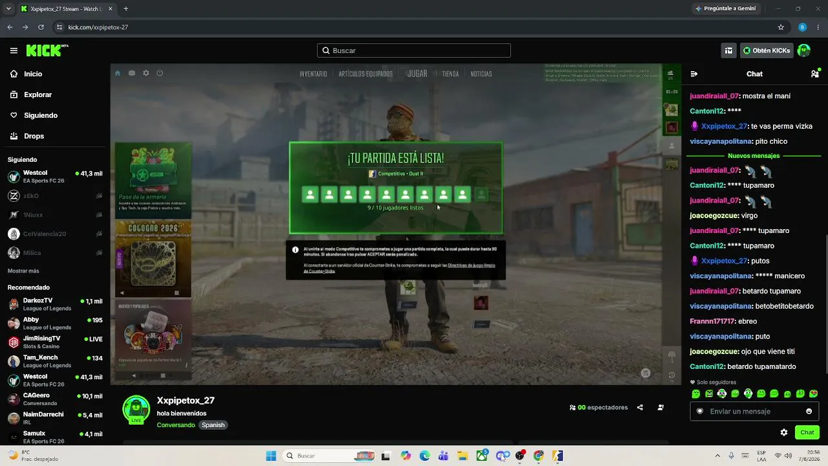Click the first green emote in quick emotes
This screenshot has width=828, height=466.
tap(696, 394)
